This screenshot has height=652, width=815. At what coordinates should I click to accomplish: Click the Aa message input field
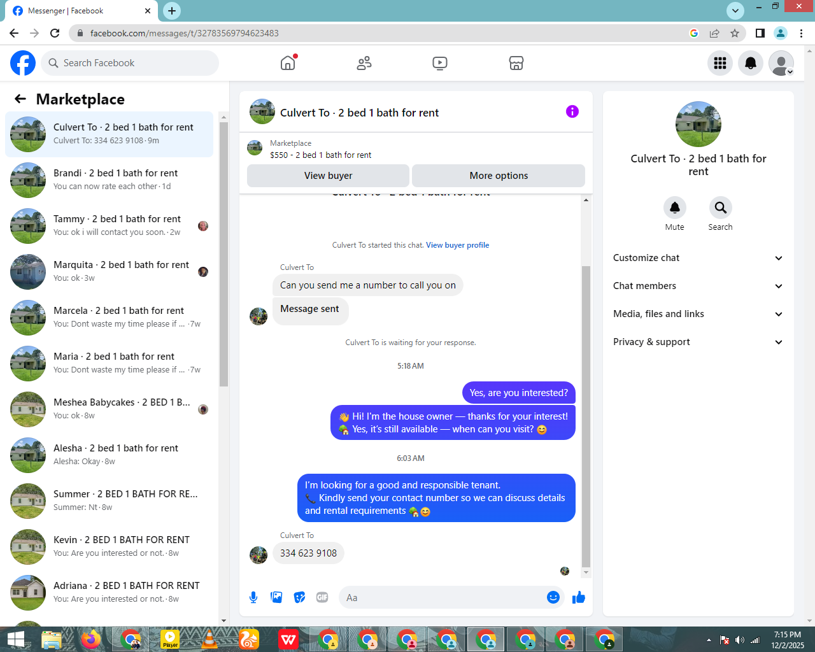coord(443,597)
